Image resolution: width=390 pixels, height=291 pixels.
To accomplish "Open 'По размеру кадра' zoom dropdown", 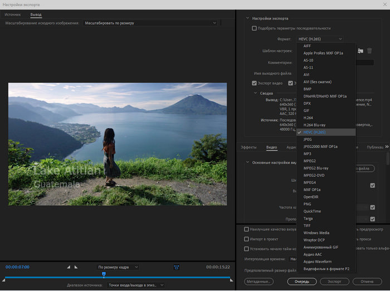I will [118, 267].
